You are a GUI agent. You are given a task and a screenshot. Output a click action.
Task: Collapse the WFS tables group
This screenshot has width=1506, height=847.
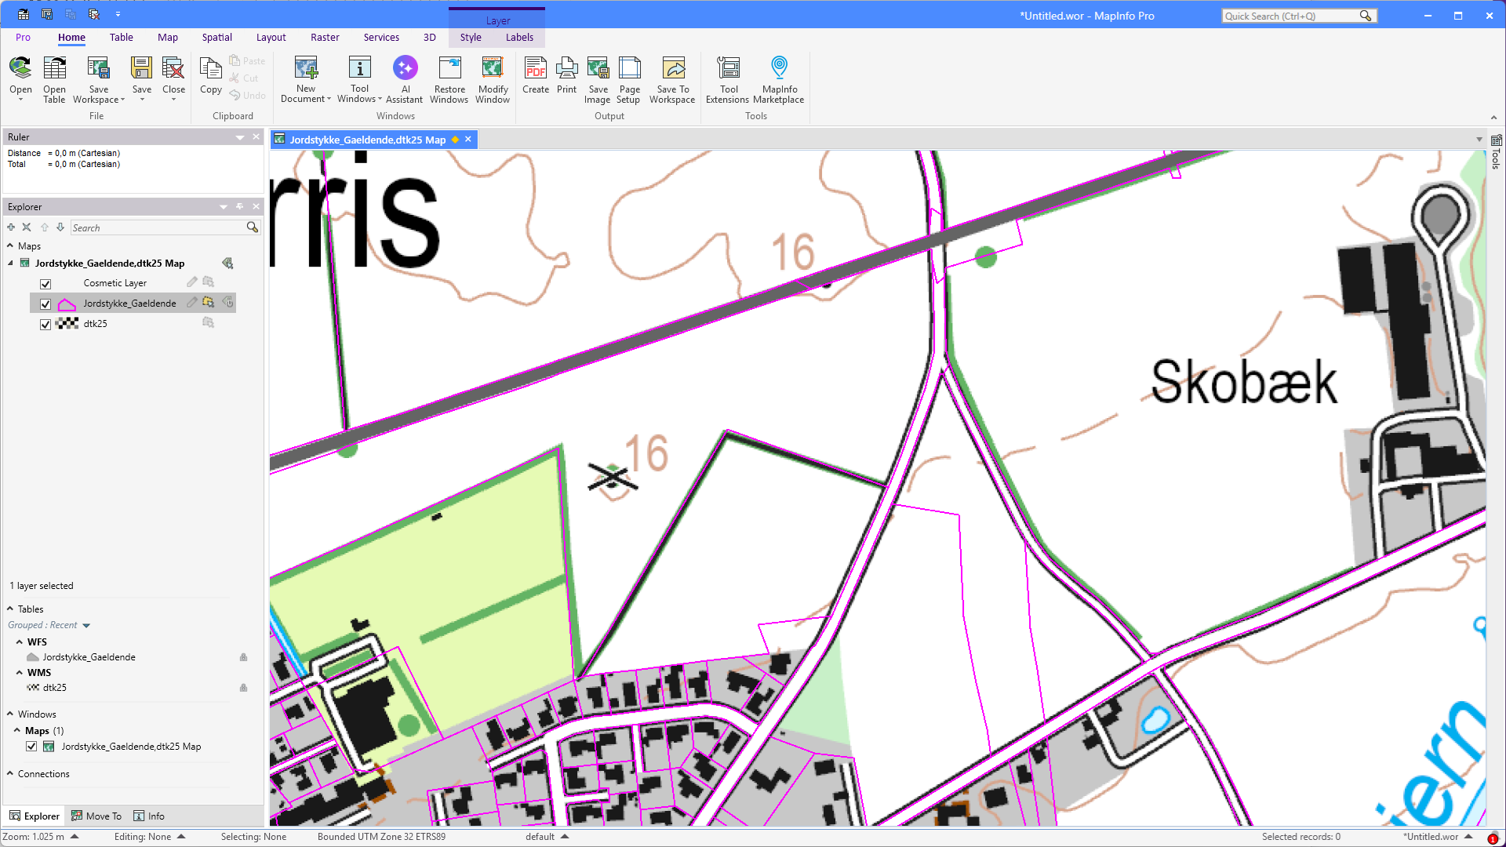point(19,642)
